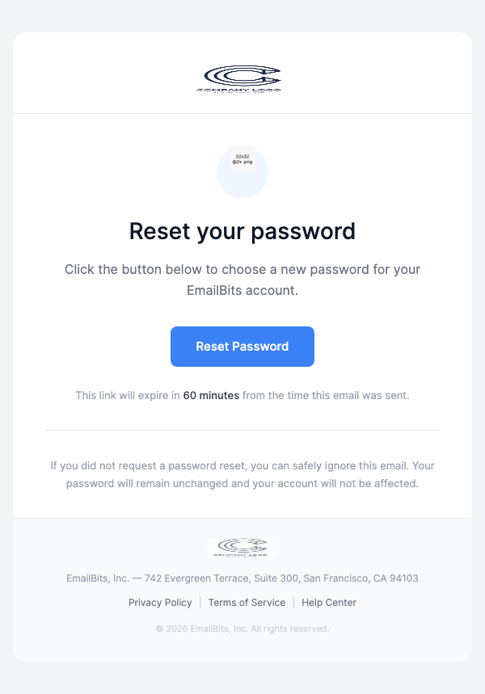The height and width of the screenshot is (694, 485).
Task: Click the circular 32x32 icon placeholder
Action: 242,171
